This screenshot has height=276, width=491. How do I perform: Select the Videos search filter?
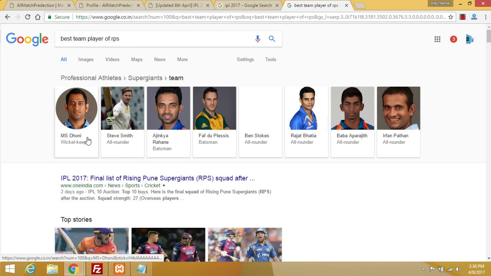[112, 59]
